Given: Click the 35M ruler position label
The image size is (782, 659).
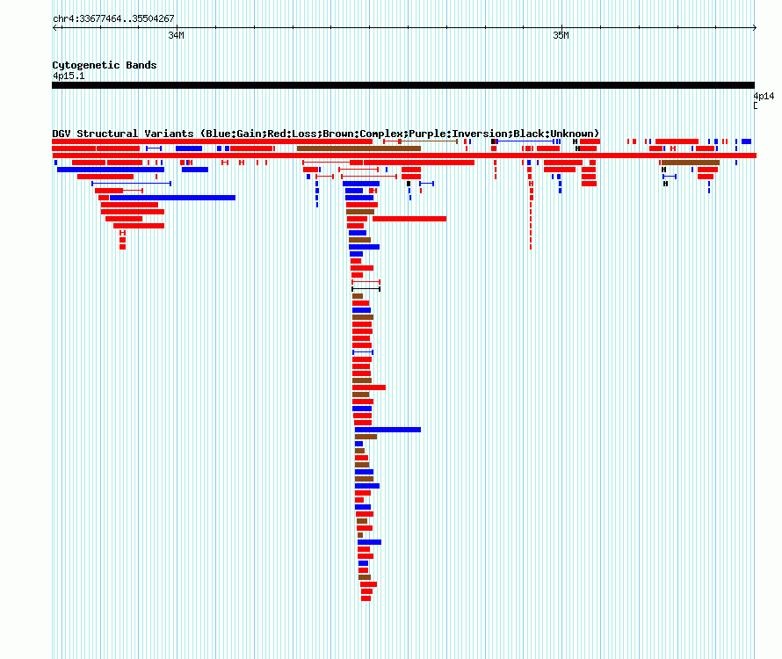Looking at the screenshot, I should (561, 35).
